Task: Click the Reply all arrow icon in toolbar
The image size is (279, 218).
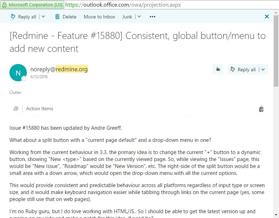Action: tap(13, 16)
